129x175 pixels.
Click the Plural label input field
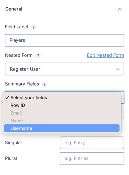[92, 159]
